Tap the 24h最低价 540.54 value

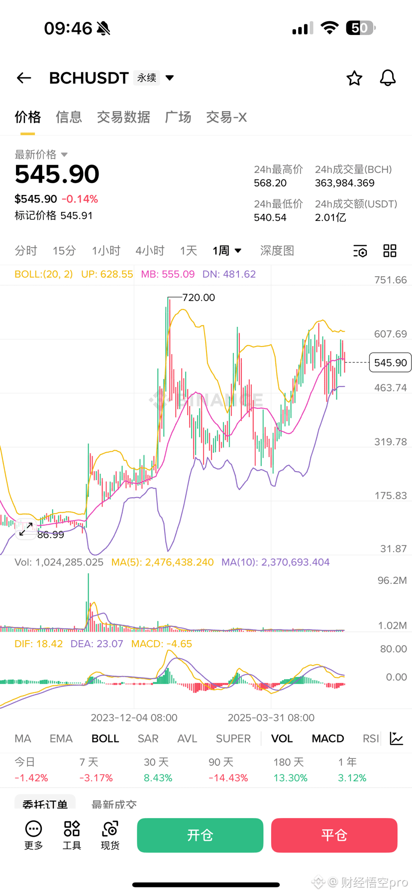coord(270,217)
